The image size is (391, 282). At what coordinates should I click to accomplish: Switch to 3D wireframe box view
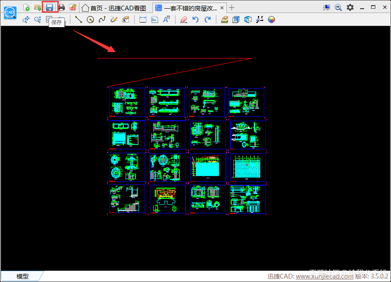[236, 20]
